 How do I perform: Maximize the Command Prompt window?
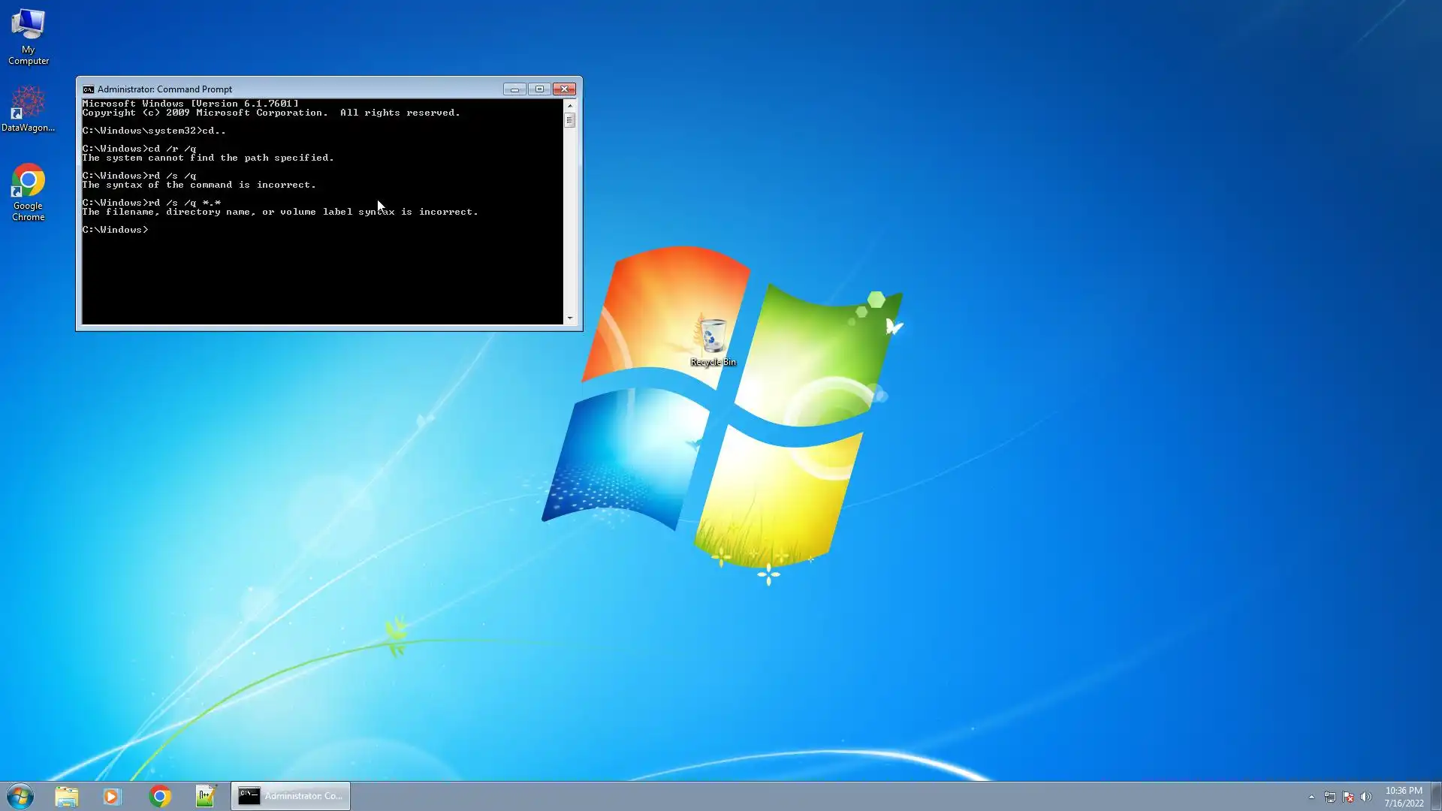(x=539, y=89)
